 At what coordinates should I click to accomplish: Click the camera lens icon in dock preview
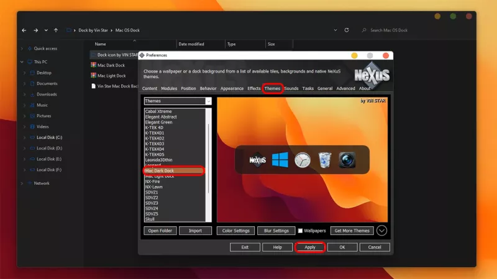click(347, 160)
